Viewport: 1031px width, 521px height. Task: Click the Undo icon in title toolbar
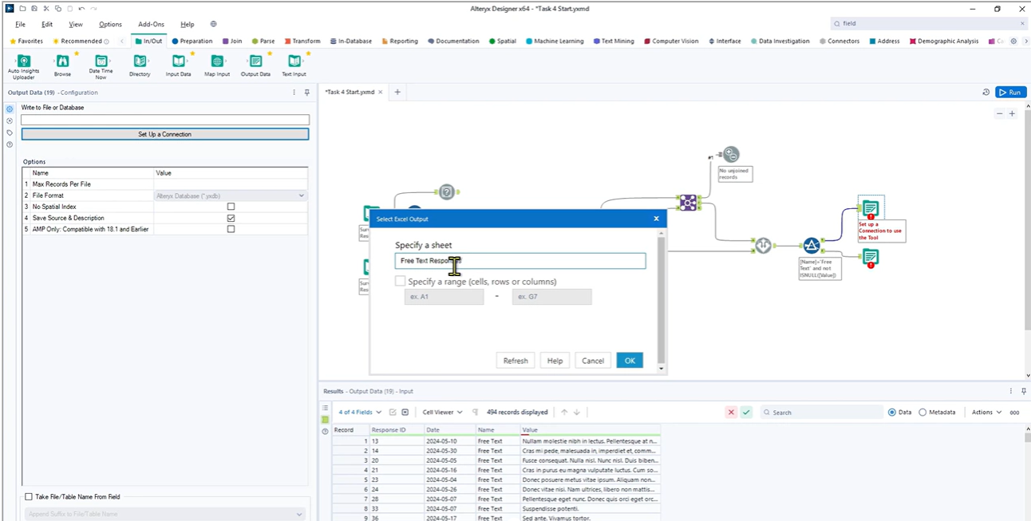click(81, 8)
